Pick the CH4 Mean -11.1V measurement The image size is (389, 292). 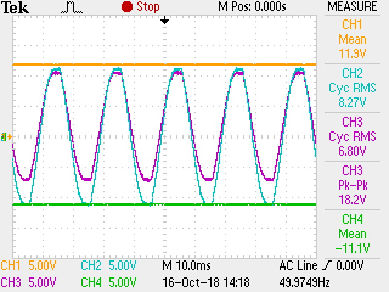(x=353, y=234)
